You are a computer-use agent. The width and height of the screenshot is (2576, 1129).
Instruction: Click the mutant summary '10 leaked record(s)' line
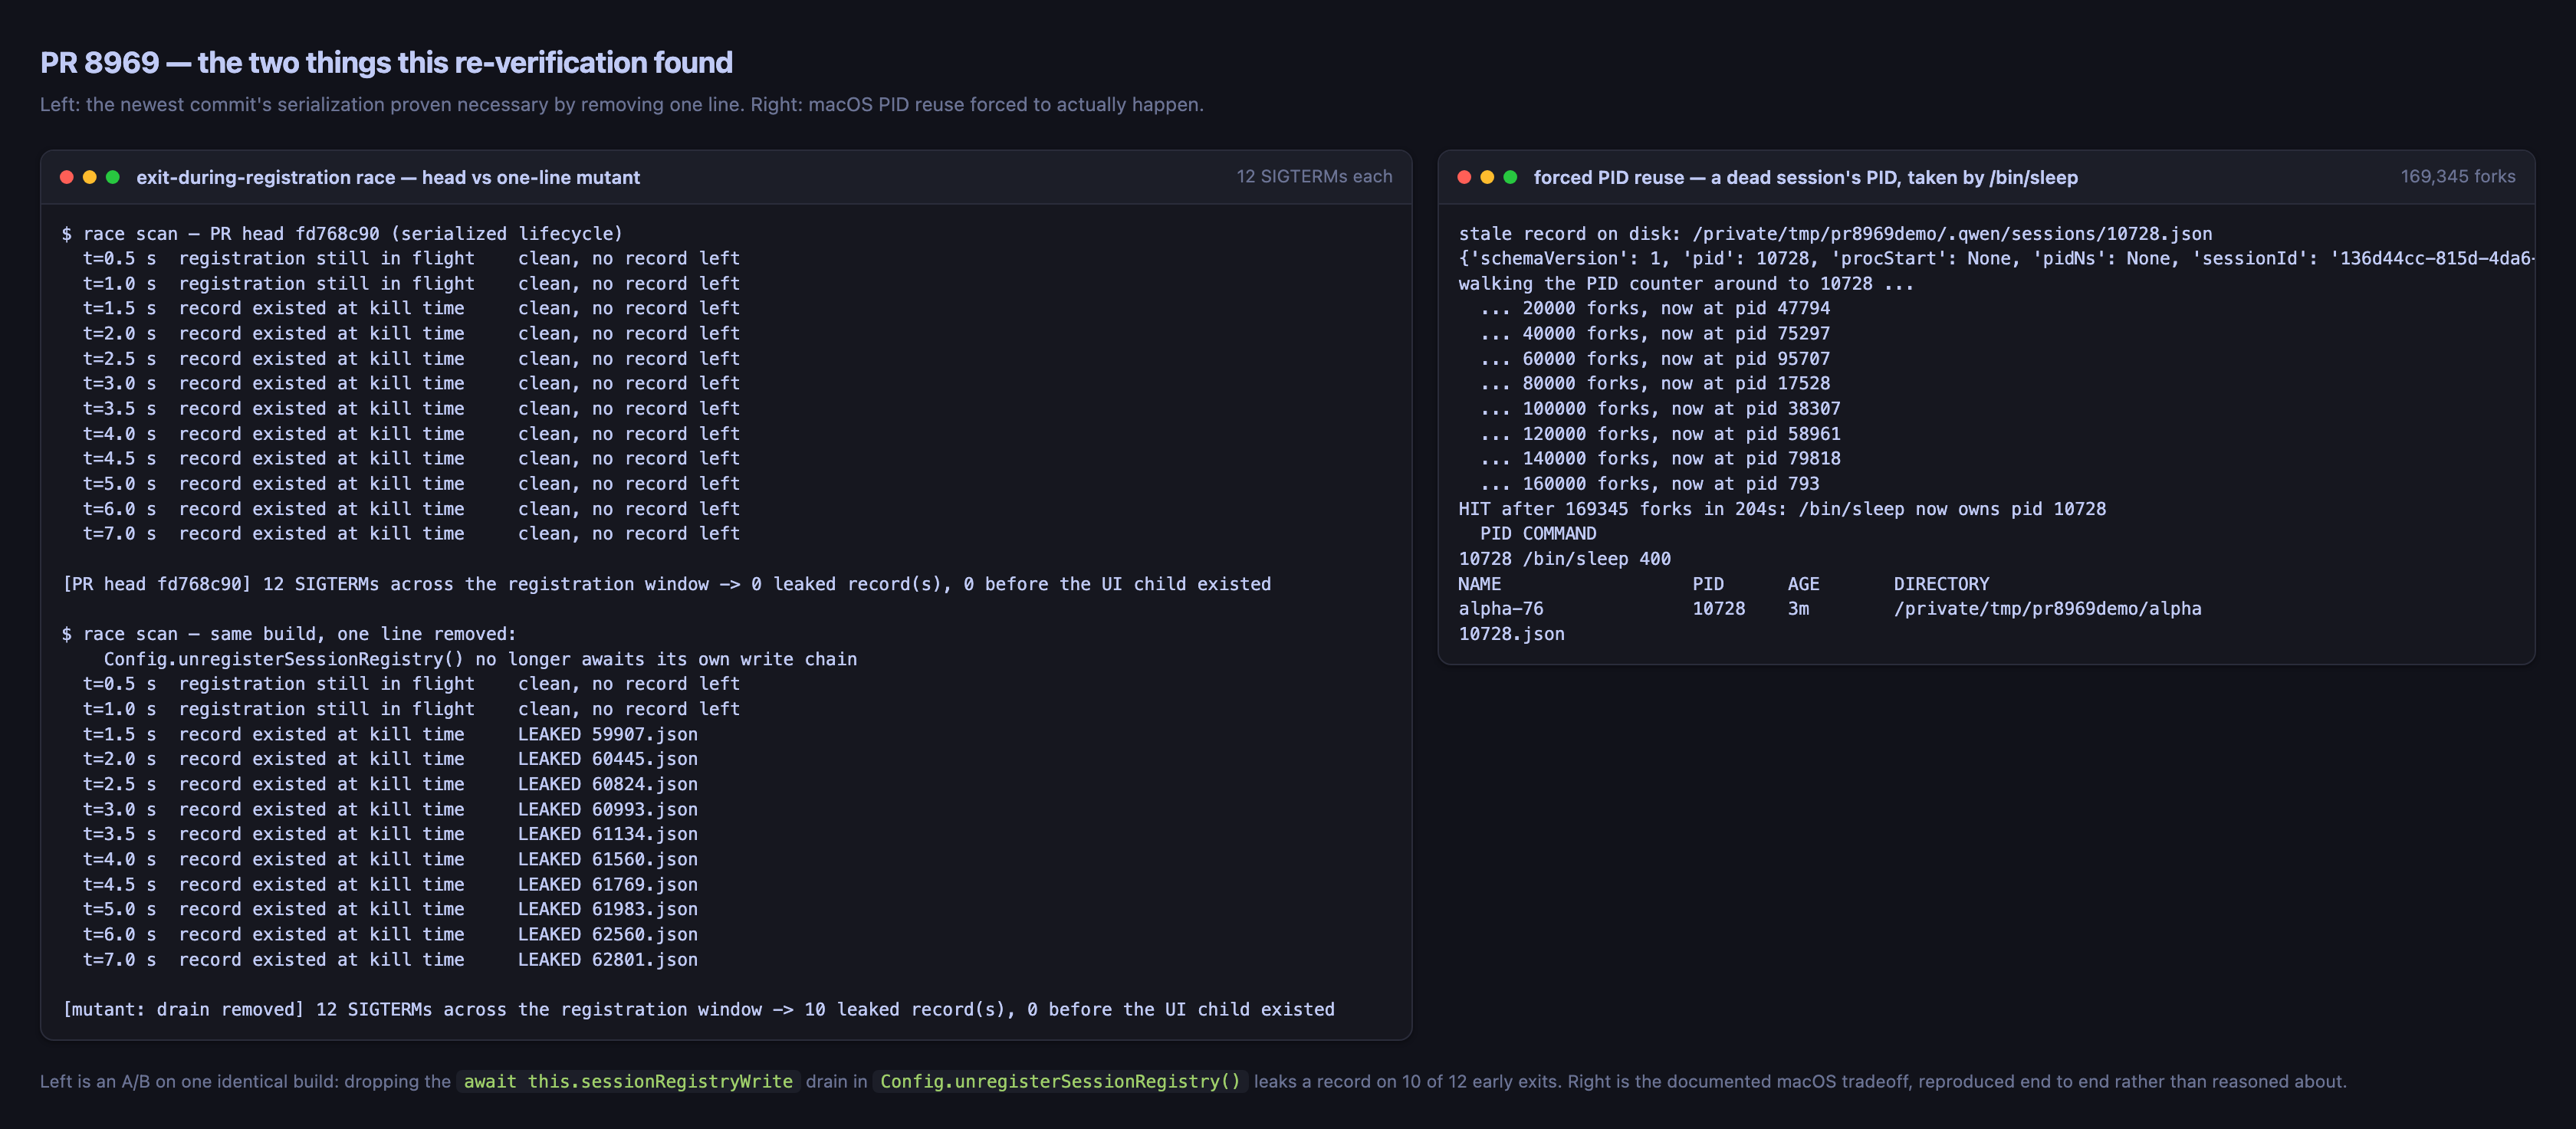[698, 1009]
